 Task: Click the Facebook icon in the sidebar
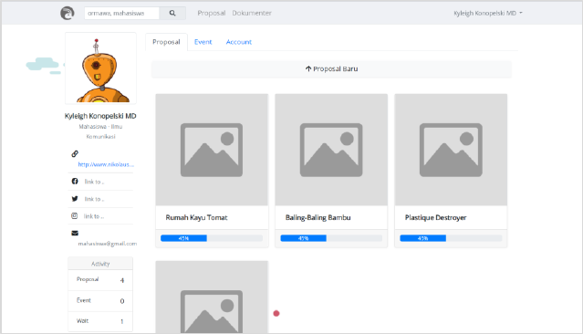tap(75, 181)
